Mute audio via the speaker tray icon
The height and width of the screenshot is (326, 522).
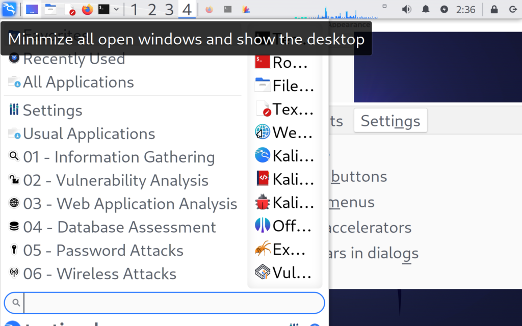pyautogui.click(x=407, y=9)
